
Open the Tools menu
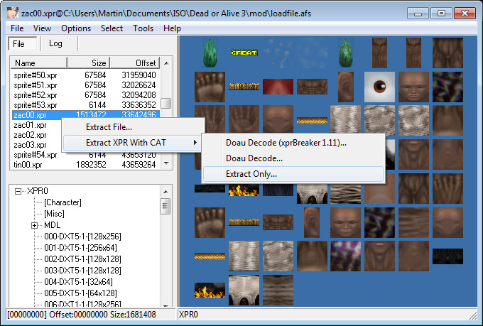coord(143,28)
